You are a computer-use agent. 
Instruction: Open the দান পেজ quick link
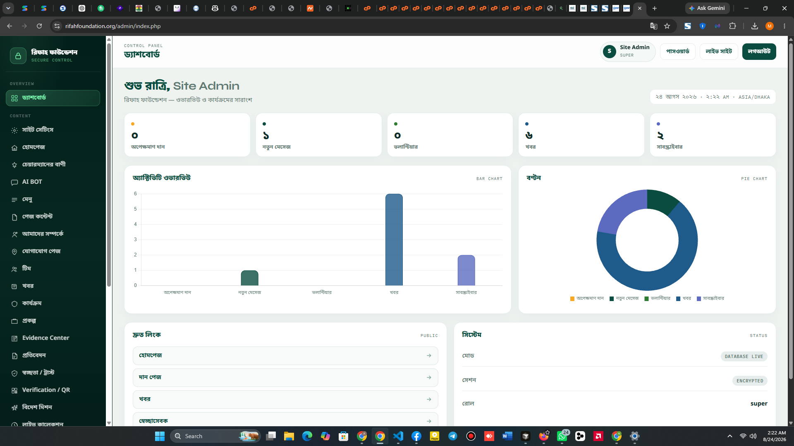pyautogui.click(x=285, y=377)
